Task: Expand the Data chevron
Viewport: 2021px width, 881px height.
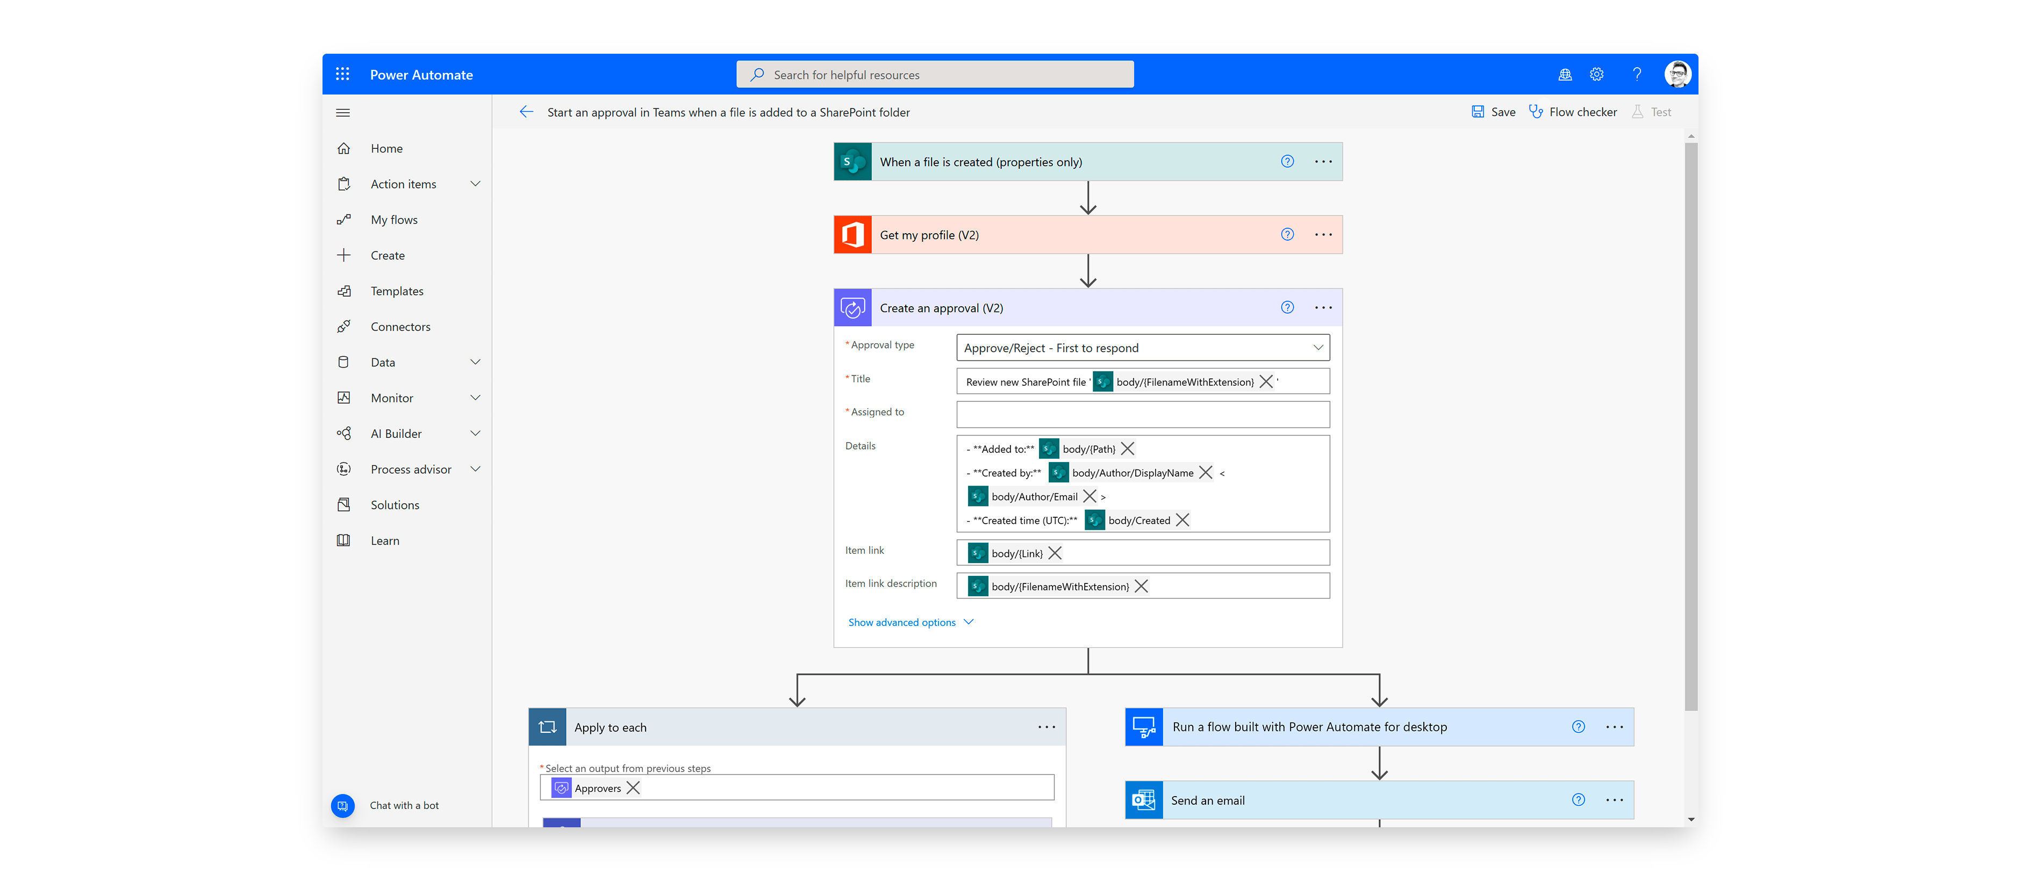Action: (475, 362)
